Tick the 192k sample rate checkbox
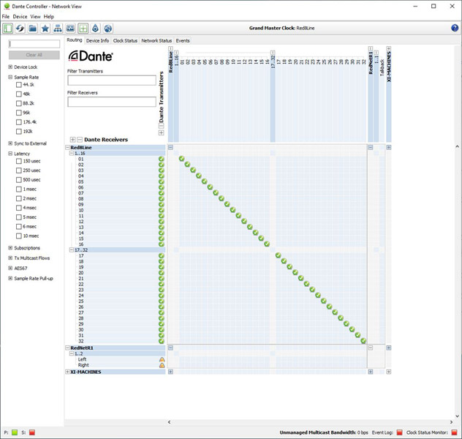This screenshot has height=439, width=462. point(19,132)
